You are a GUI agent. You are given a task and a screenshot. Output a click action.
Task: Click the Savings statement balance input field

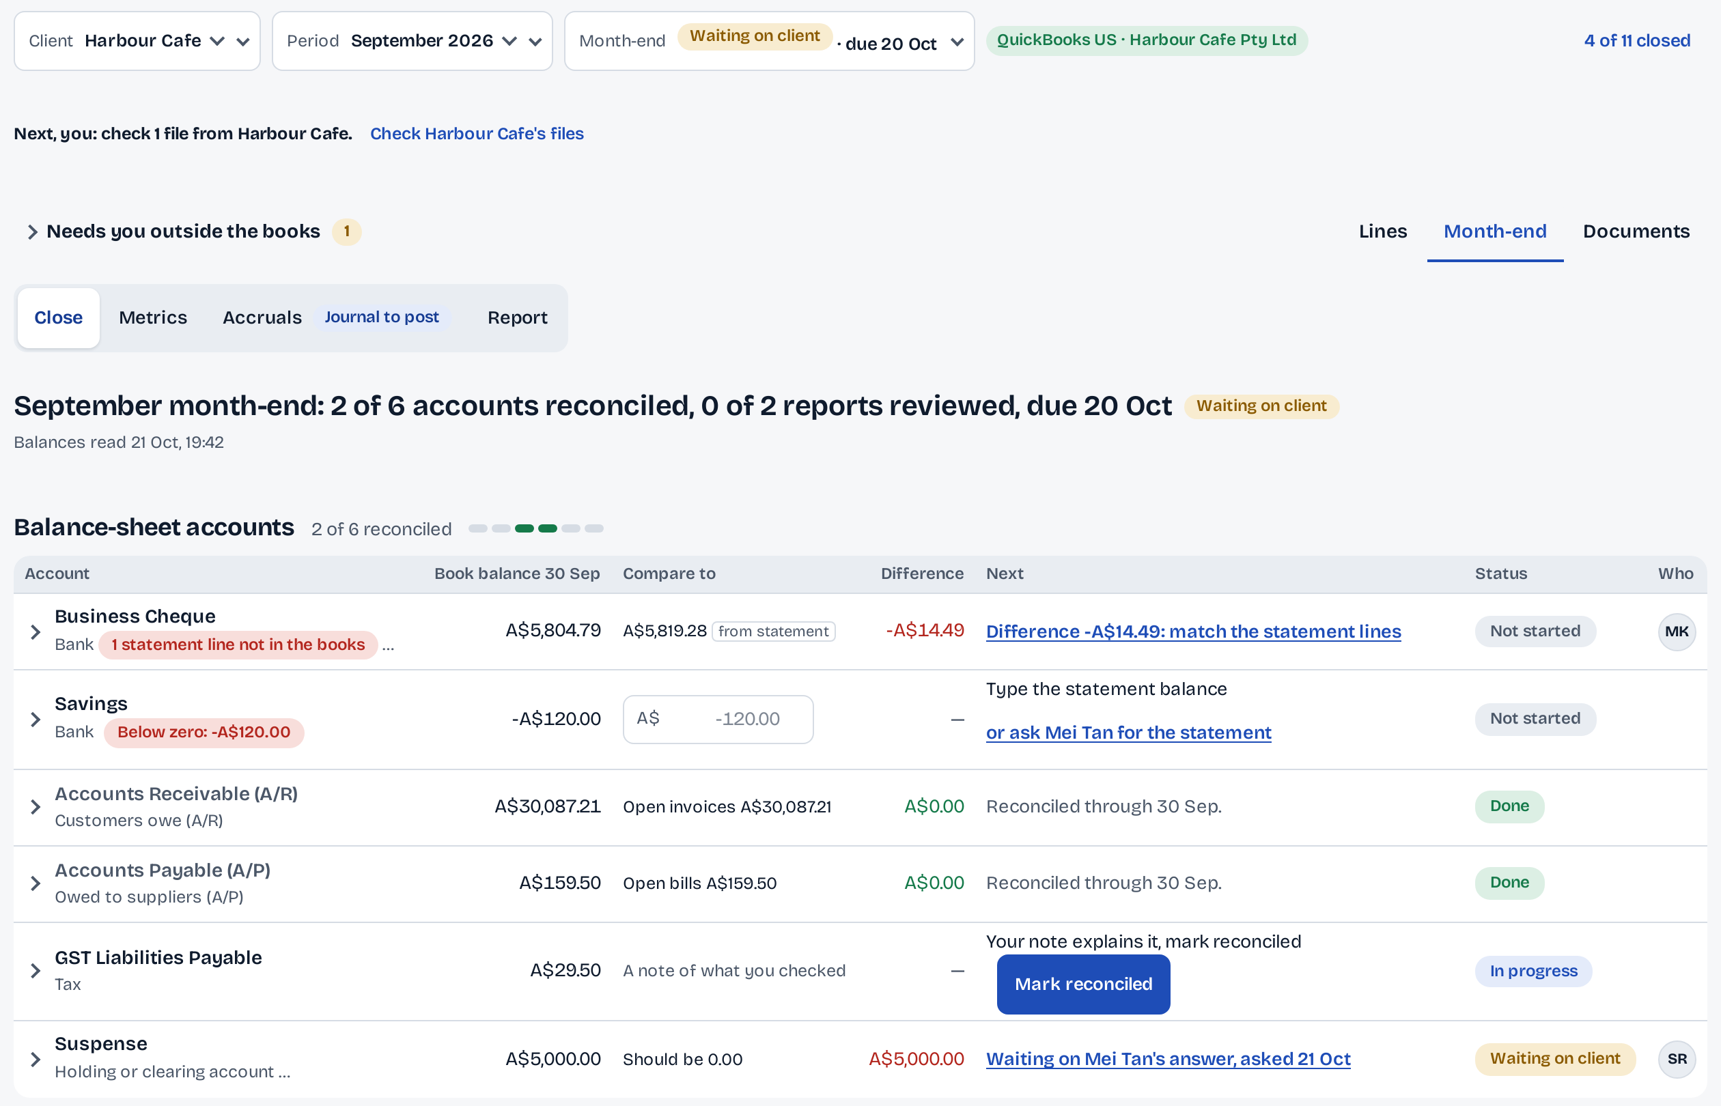pyautogui.click(x=718, y=719)
